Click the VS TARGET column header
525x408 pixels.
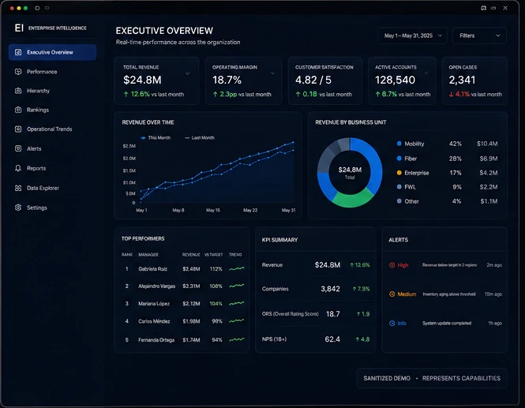point(214,255)
